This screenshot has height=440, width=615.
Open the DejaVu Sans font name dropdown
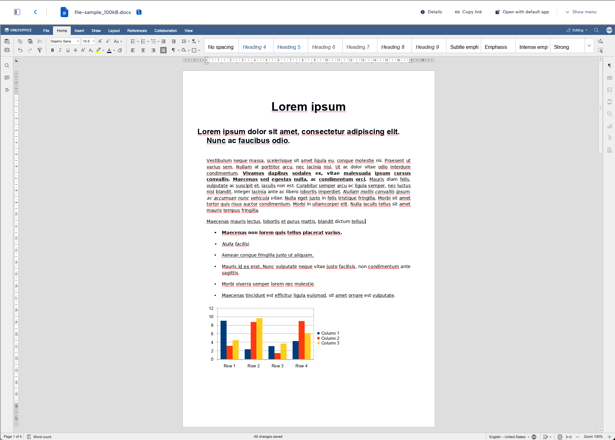point(78,41)
